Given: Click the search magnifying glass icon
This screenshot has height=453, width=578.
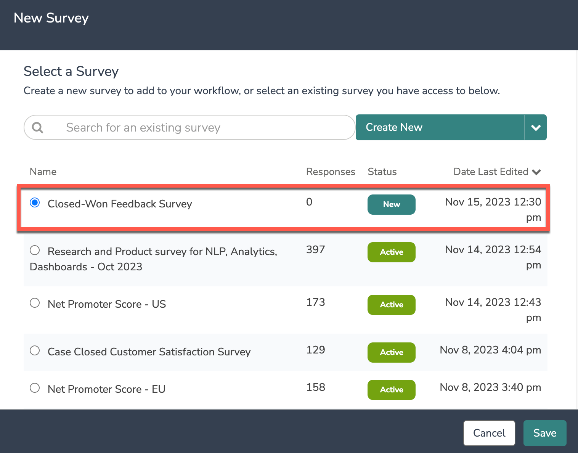Looking at the screenshot, I should [37, 127].
